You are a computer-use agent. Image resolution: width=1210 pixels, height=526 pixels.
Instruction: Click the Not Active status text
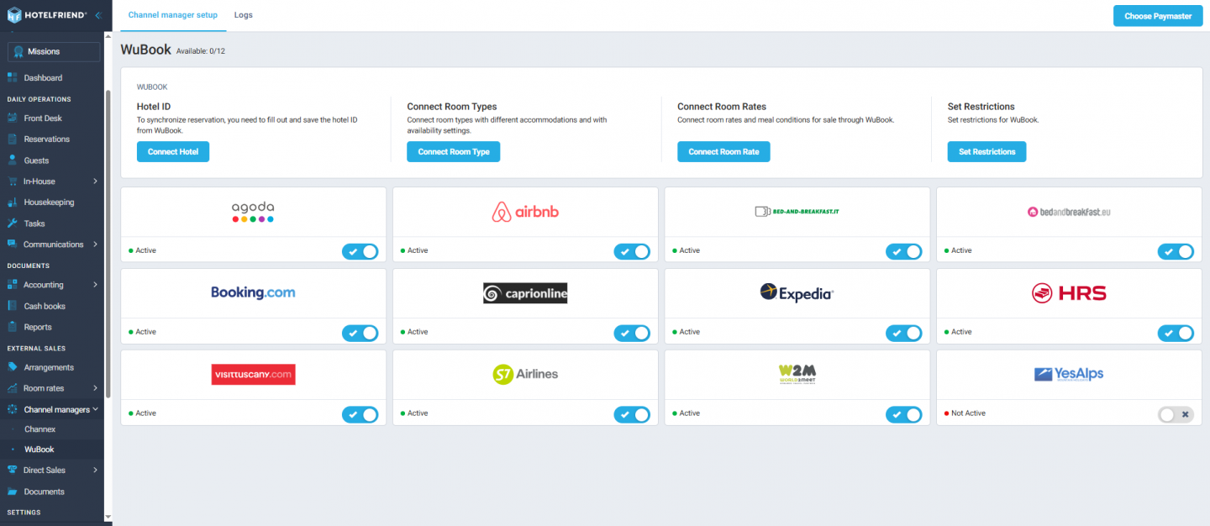(x=968, y=413)
